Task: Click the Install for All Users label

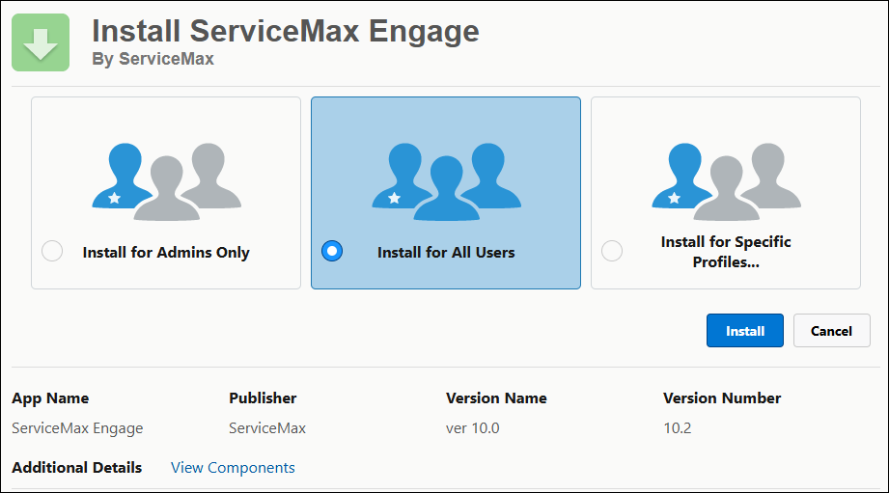Action: pos(446,252)
